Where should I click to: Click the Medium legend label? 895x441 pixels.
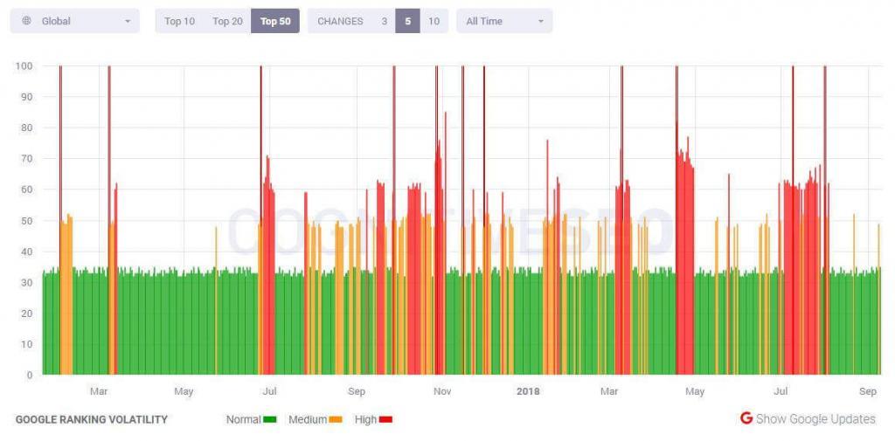coord(308,420)
